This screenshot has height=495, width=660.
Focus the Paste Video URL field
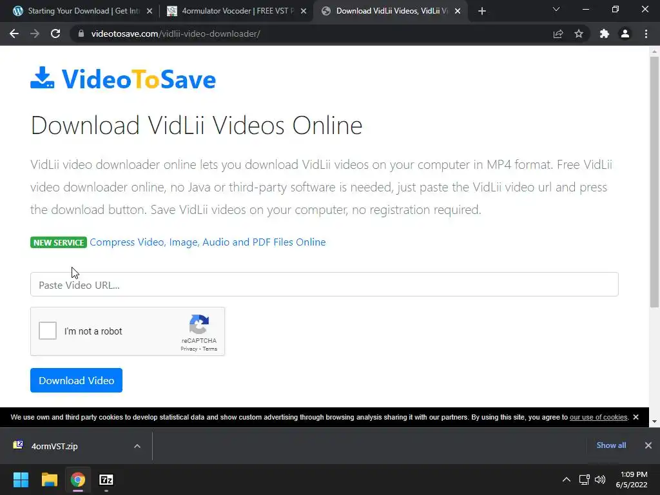tap(324, 284)
